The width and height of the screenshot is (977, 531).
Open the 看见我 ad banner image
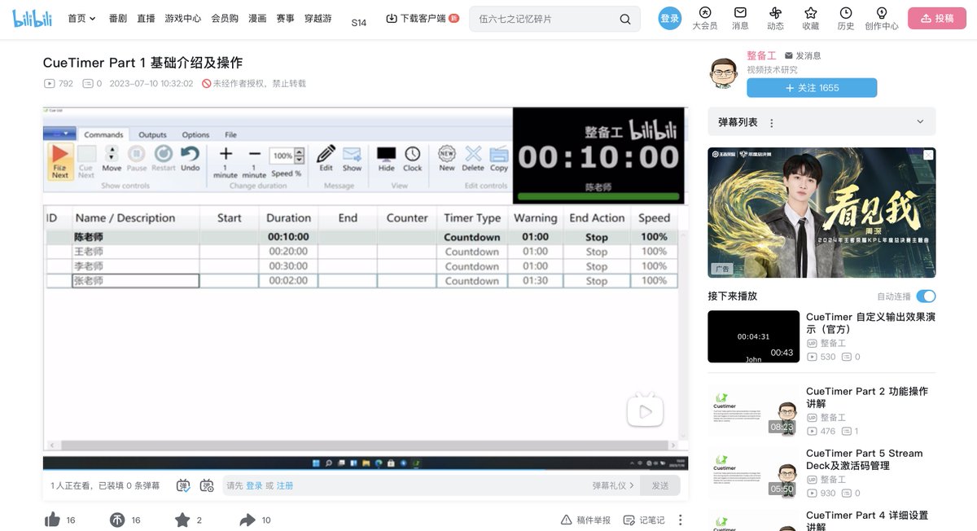(821, 213)
